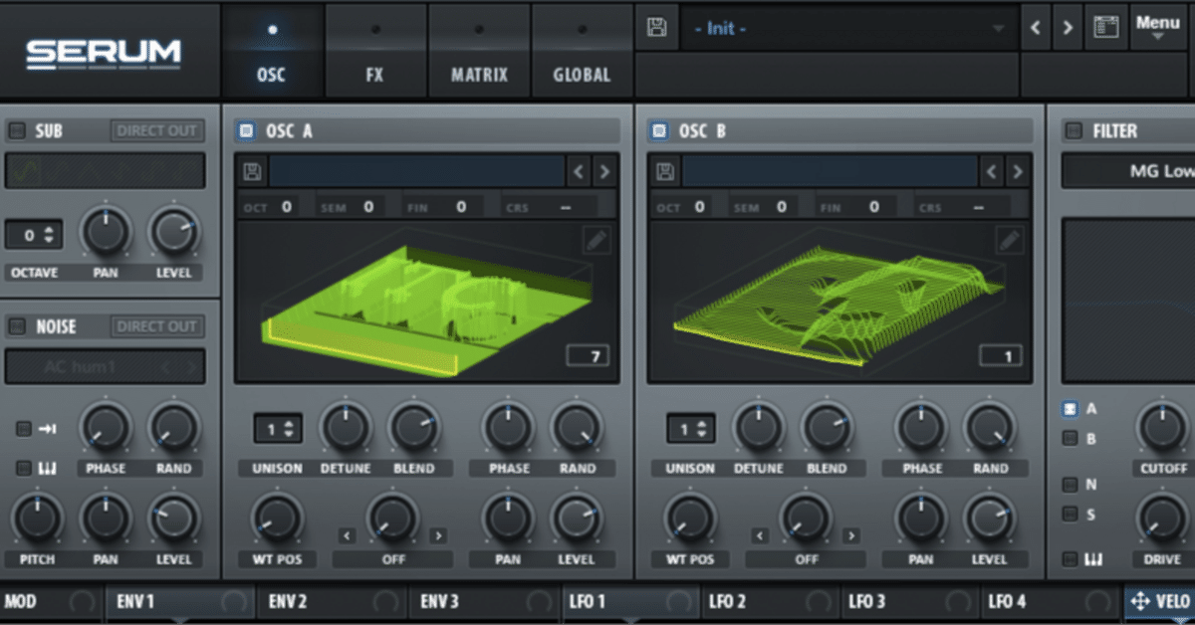
Task: Click OSC A wavetable 3D display
Action: [428, 303]
